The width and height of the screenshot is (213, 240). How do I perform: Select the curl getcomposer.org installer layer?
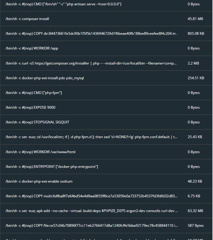click(91, 63)
